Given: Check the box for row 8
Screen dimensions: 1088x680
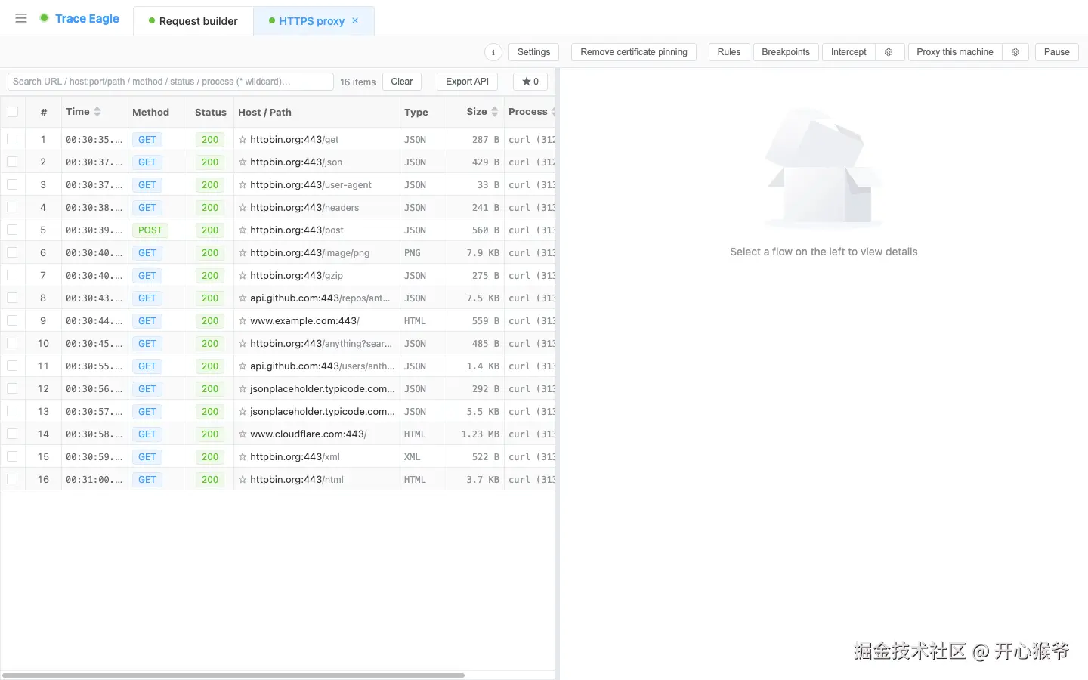Looking at the screenshot, I should 12,298.
